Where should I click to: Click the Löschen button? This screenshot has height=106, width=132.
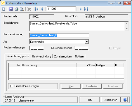tap(113, 86)
